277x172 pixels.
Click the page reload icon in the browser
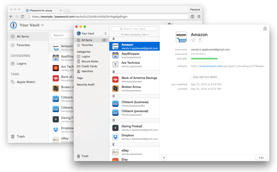23,16
